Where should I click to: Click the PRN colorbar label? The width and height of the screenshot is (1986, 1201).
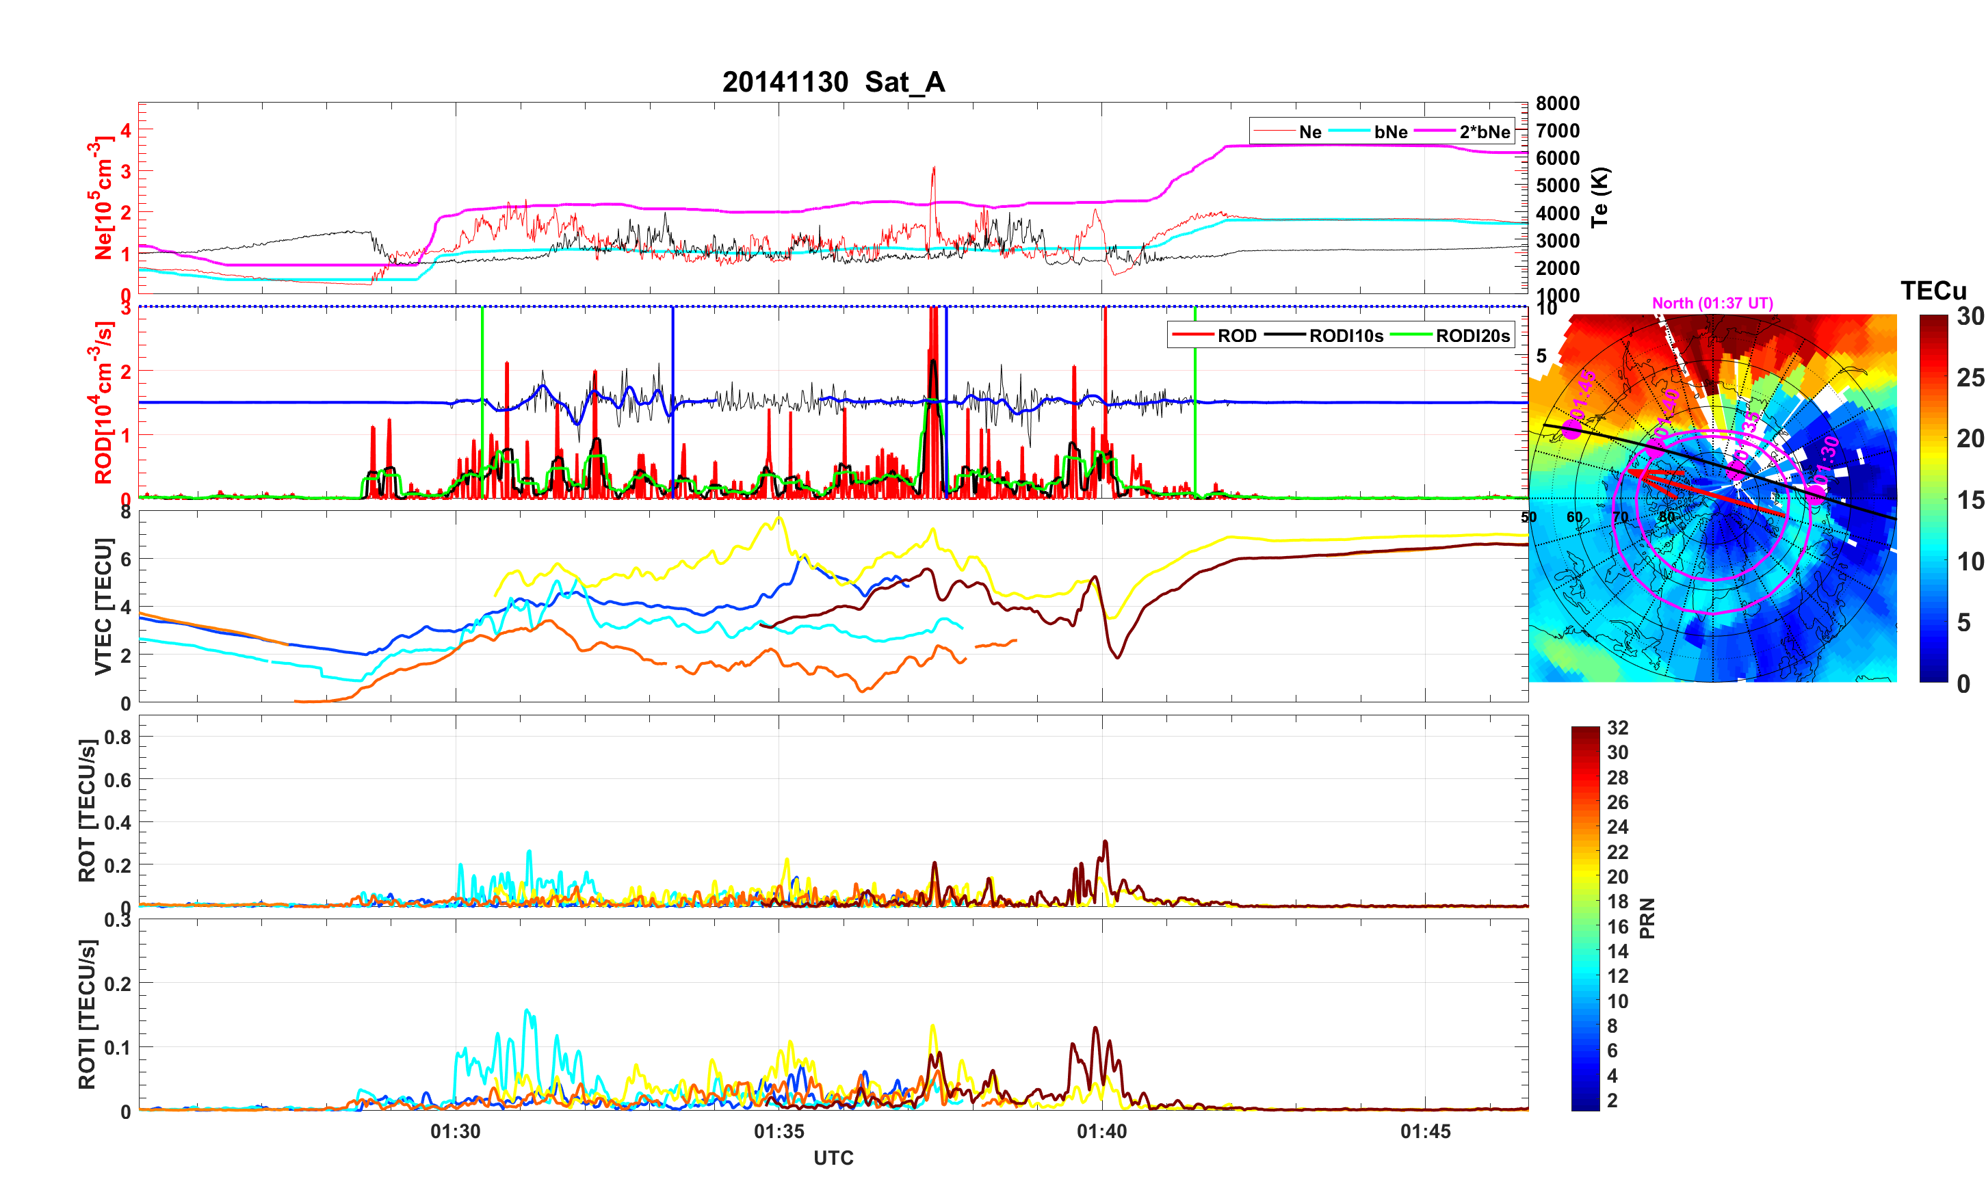point(1647,918)
